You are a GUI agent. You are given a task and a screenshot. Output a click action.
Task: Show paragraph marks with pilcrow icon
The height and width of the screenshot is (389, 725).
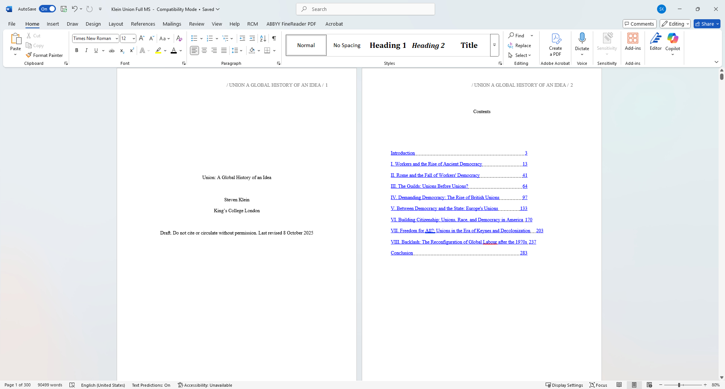pos(274,38)
